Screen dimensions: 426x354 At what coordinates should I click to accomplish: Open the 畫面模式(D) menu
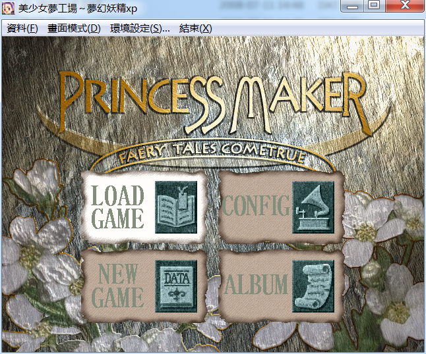pos(74,28)
